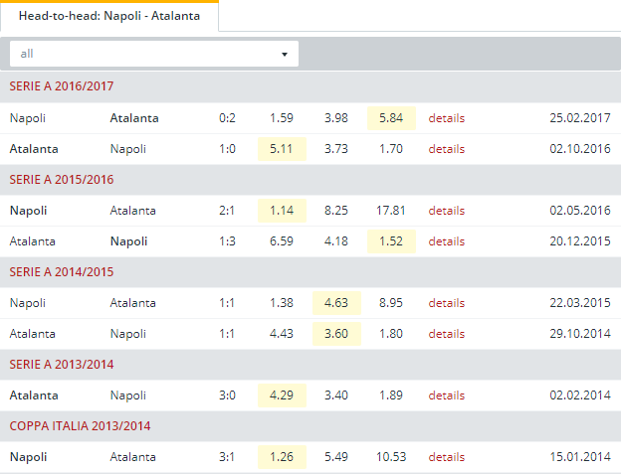Open details for the 22.03.2015 match
This screenshot has height=474, width=621.
446,303
